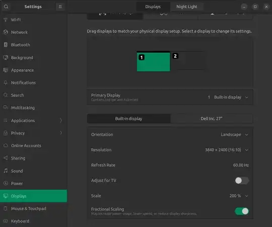This screenshot has width=272, height=227.
Task: Click the Wi-Fi icon in sidebar
Action: click(x=6, y=20)
